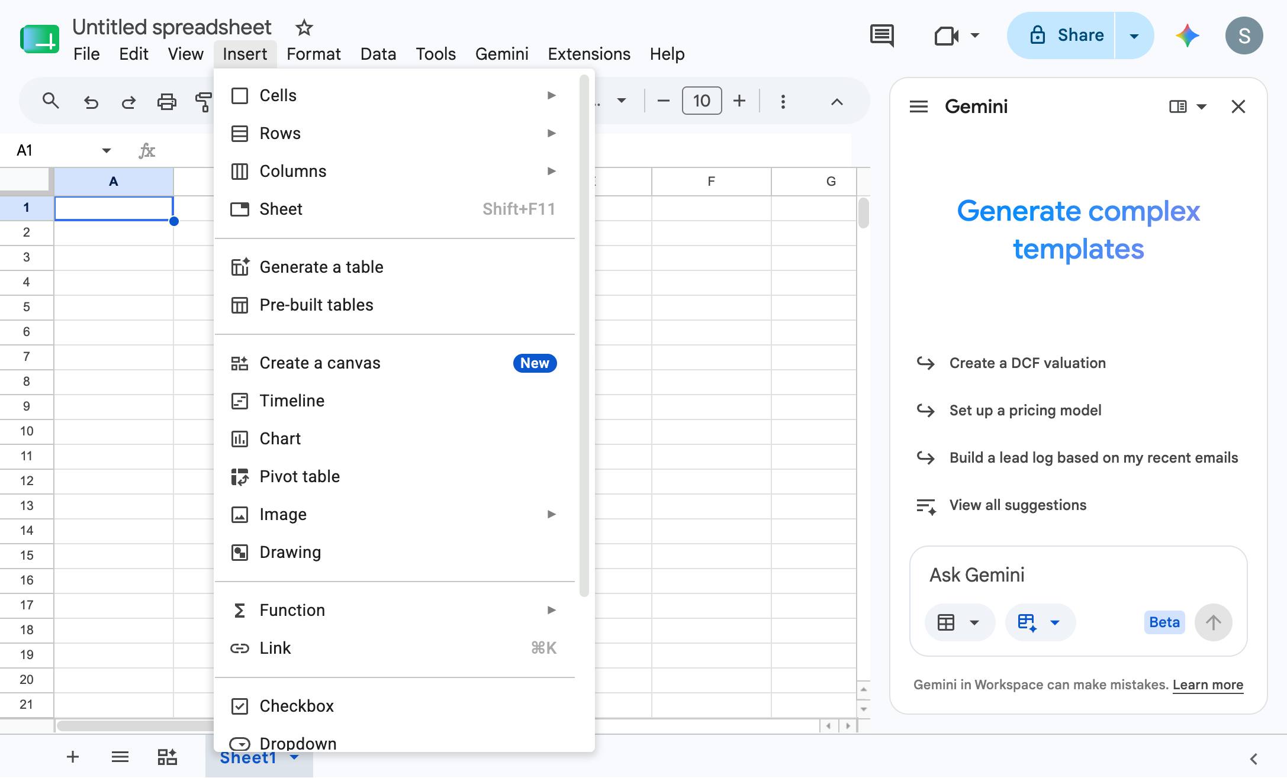Click the Undo arrow in toolbar
The image size is (1287, 778).
tap(91, 102)
